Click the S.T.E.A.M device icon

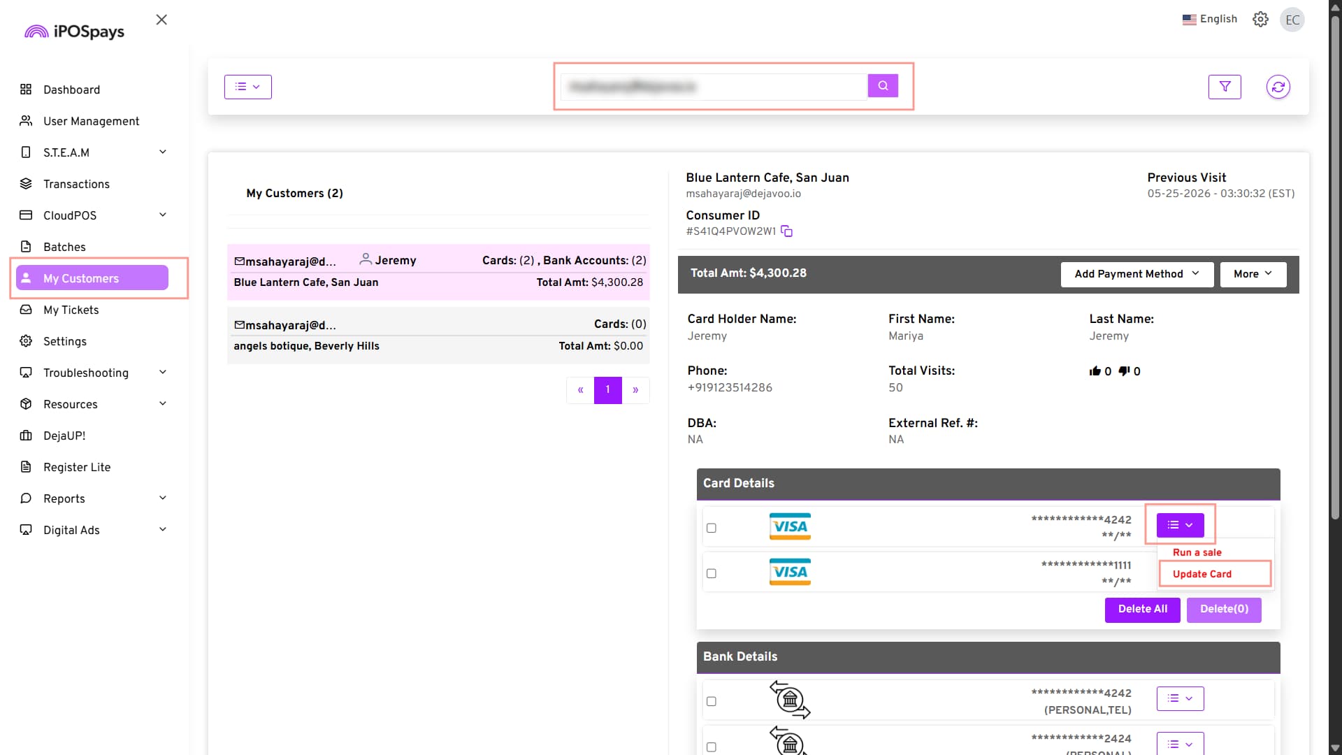26,152
